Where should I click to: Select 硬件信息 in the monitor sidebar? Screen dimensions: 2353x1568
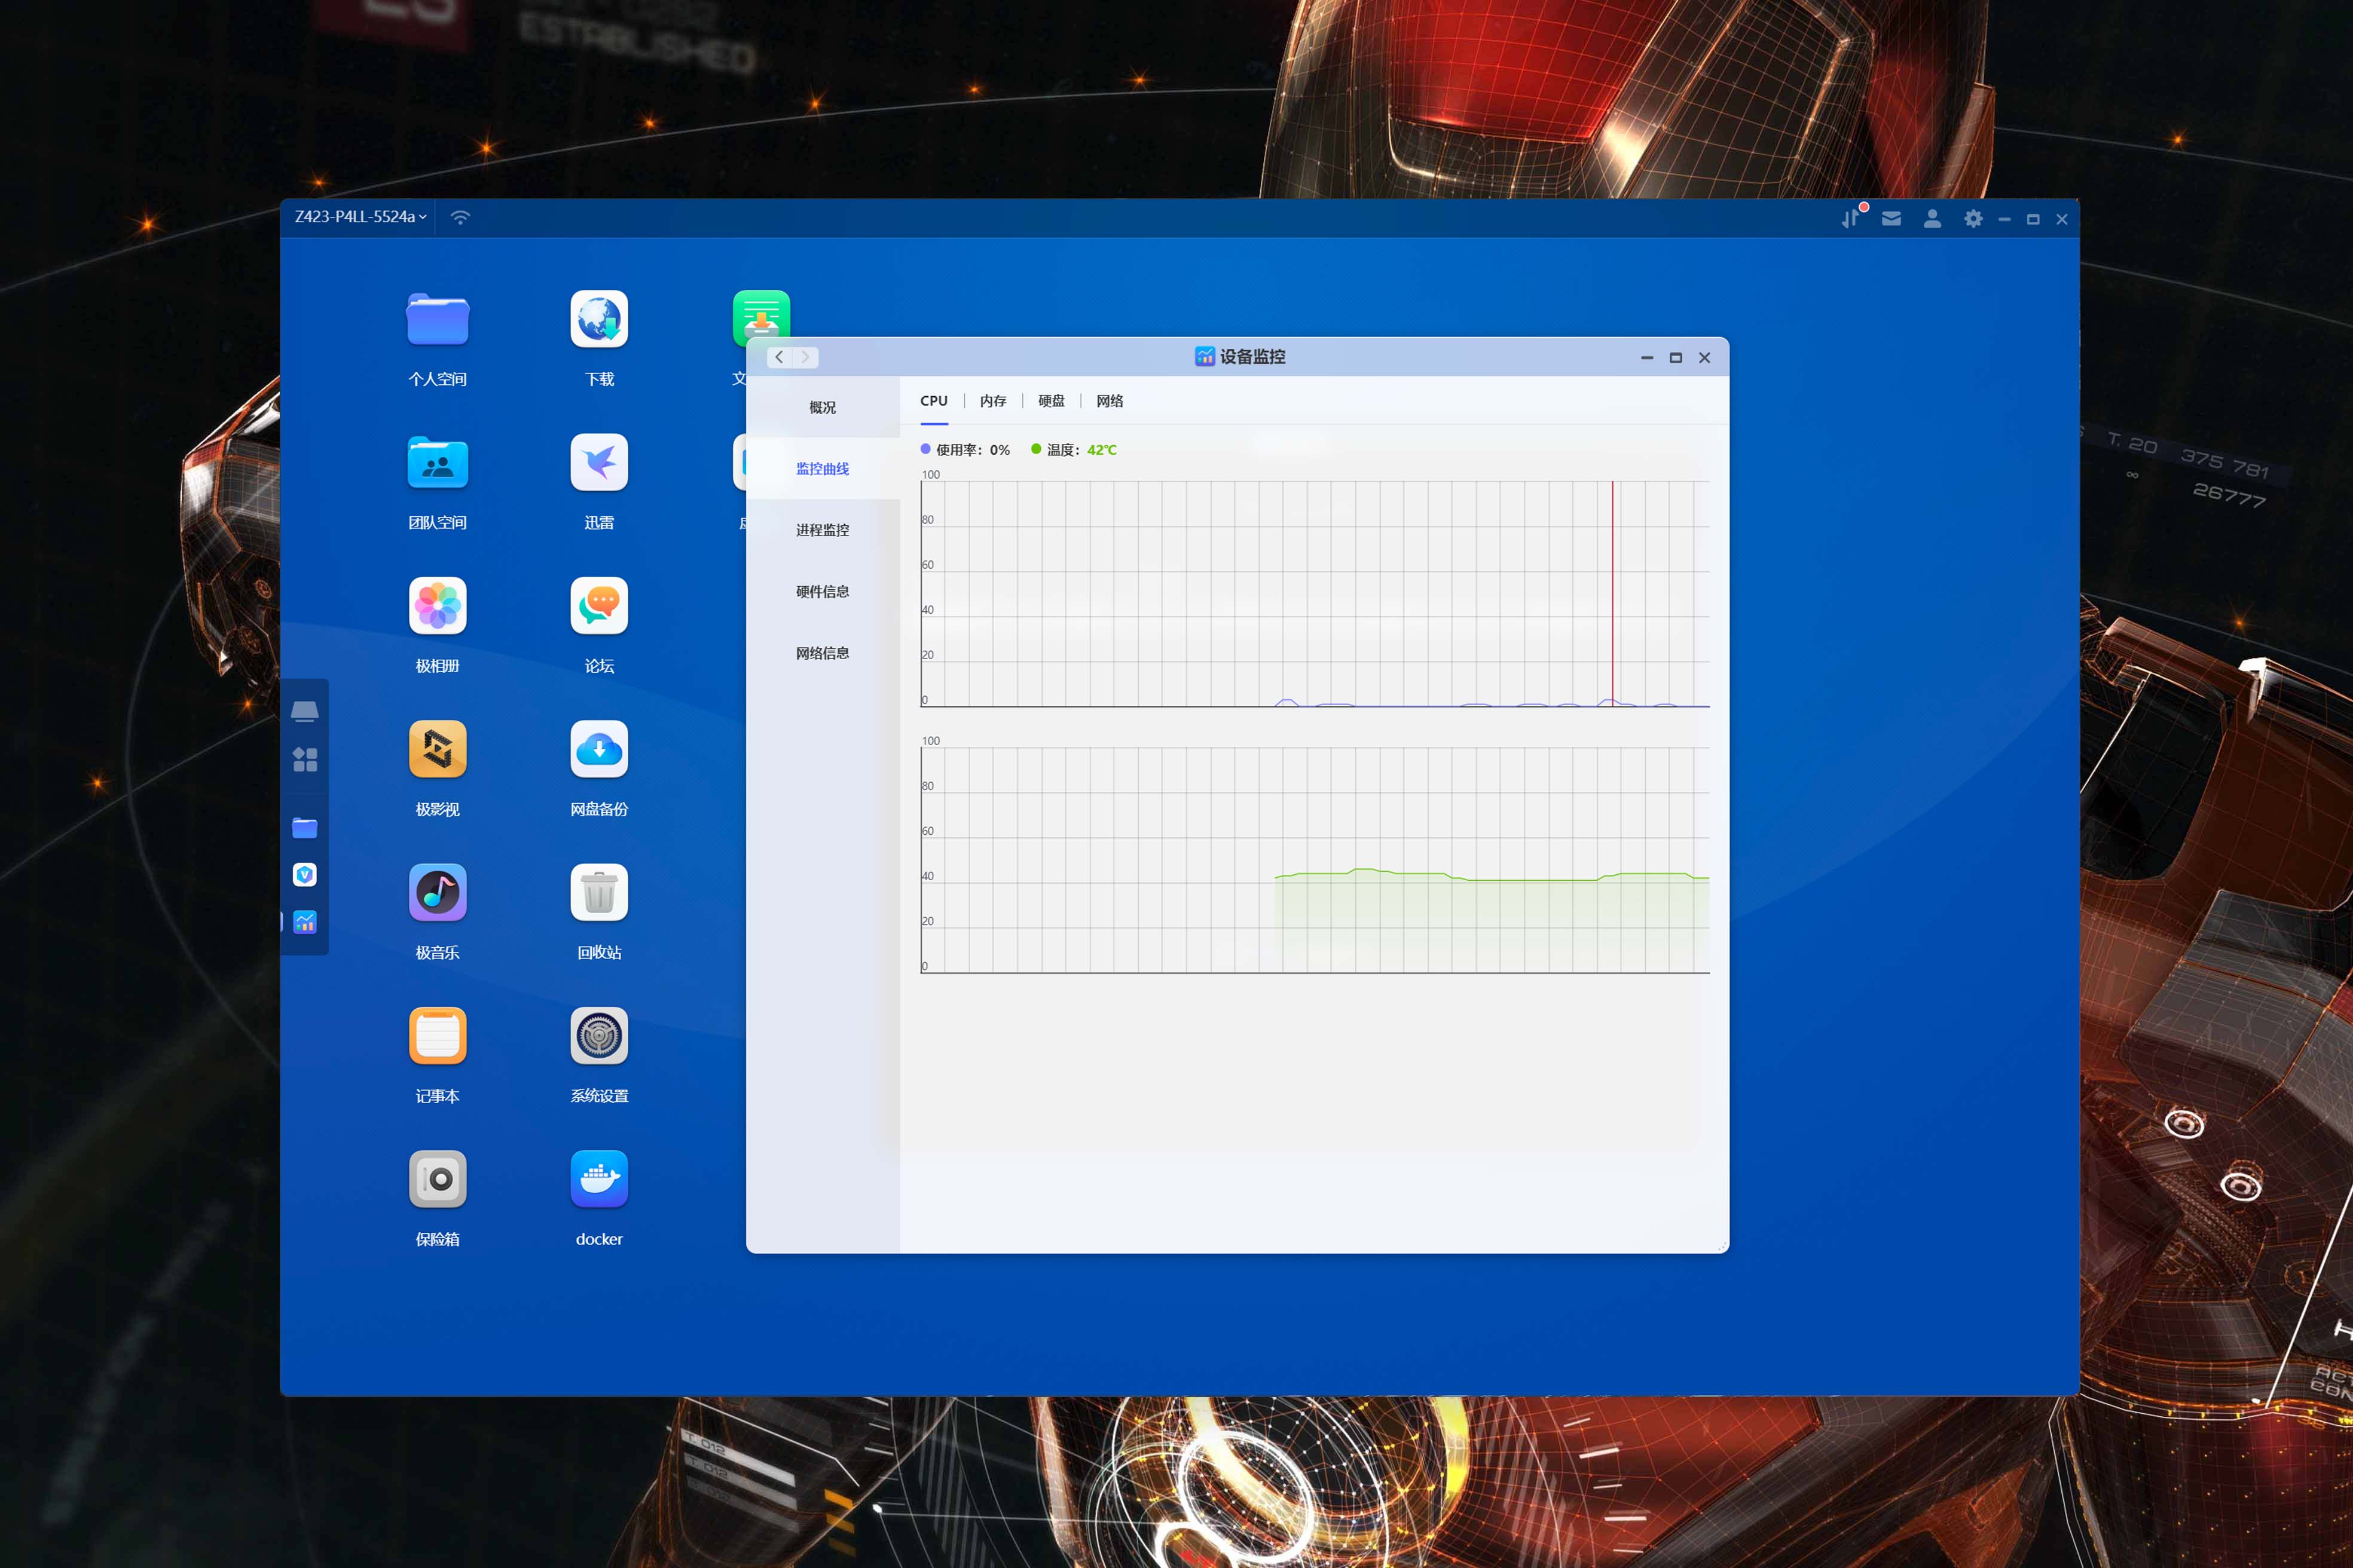[823, 592]
